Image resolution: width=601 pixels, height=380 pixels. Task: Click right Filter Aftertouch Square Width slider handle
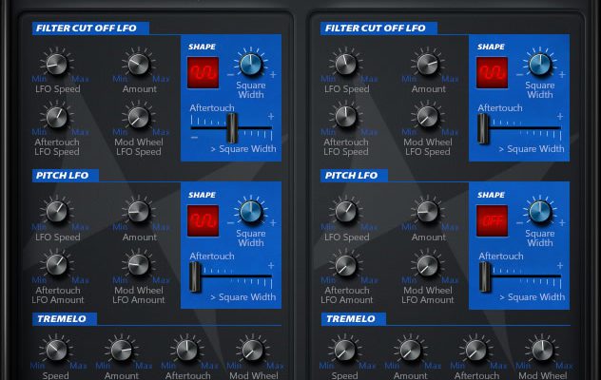pos(485,127)
